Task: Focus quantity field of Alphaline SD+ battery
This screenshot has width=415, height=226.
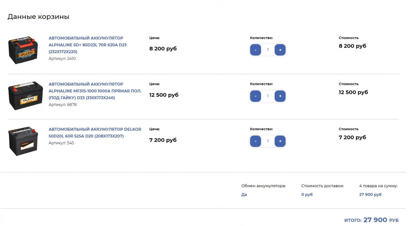Action: 268,50
